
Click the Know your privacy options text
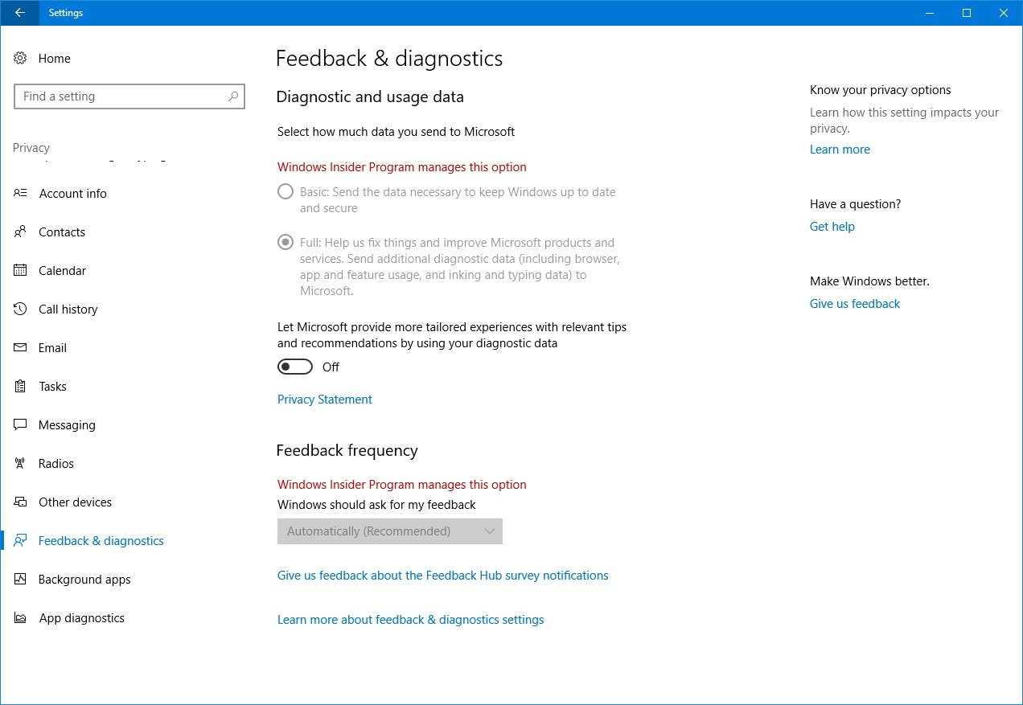(x=881, y=90)
